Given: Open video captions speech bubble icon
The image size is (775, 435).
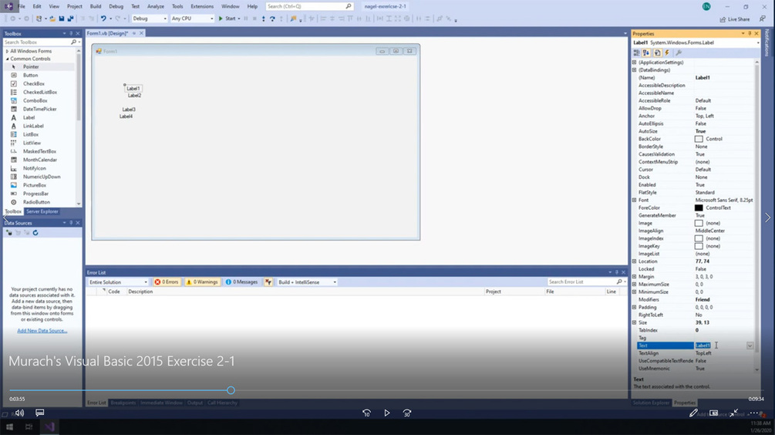Looking at the screenshot, I should (40, 413).
